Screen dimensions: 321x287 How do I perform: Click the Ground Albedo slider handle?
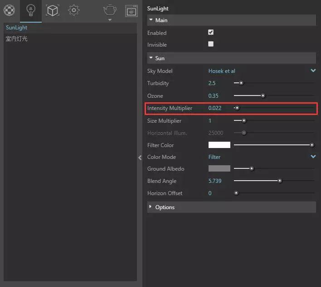coord(252,168)
